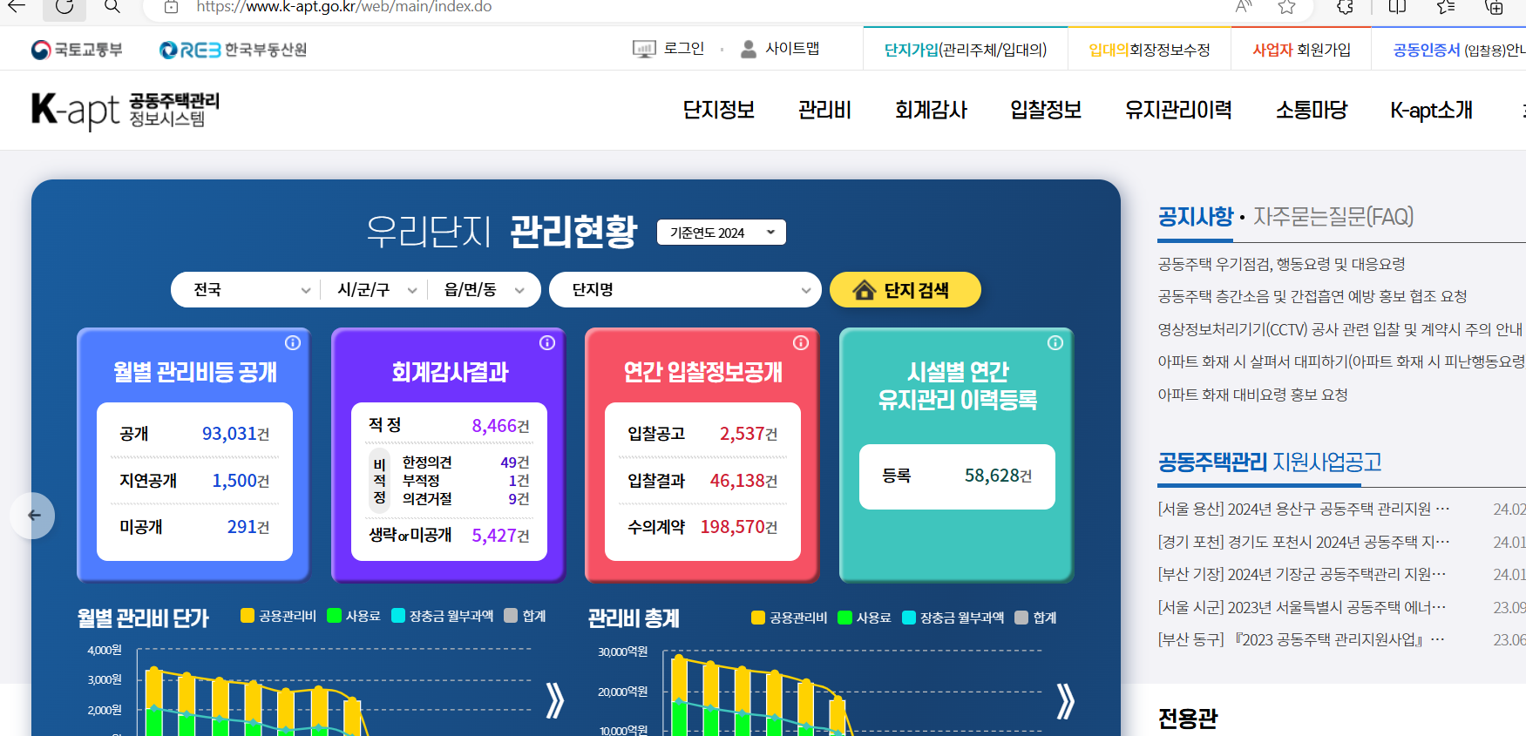The image size is (1526, 736).
Task: Open favorites list icon
Action: click(x=1446, y=7)
